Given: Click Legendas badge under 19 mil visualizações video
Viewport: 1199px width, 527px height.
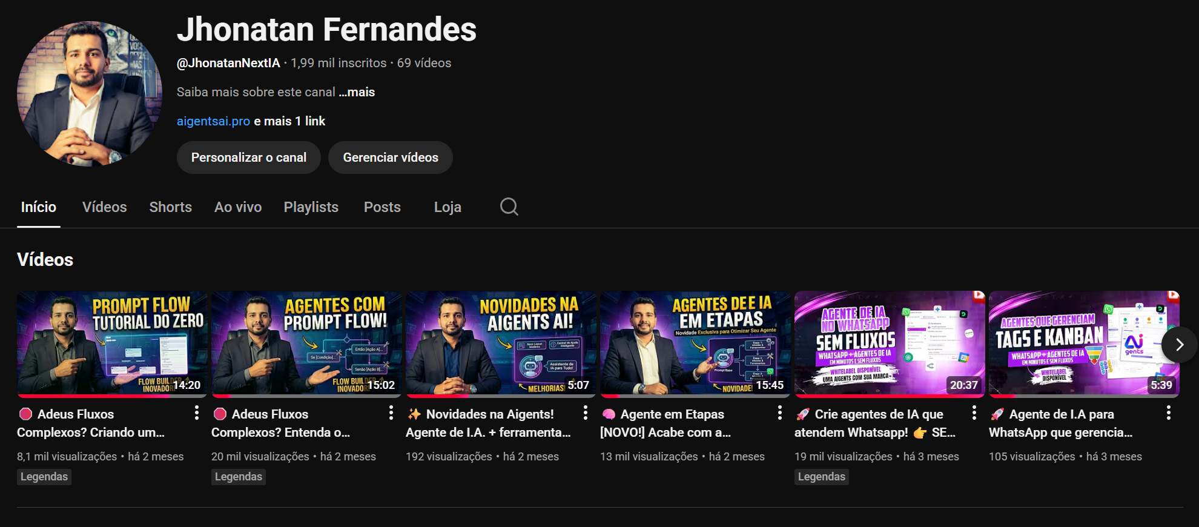Looking at the screenshot, I should tap(822, 477).
